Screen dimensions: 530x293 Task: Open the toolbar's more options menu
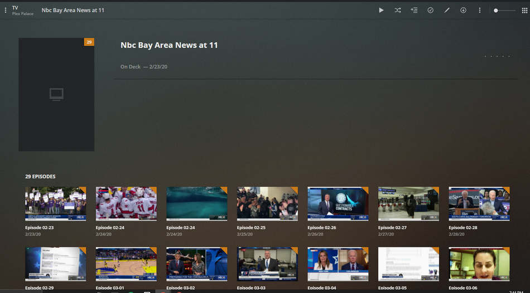pyautogui.click(x=479, y=10)
